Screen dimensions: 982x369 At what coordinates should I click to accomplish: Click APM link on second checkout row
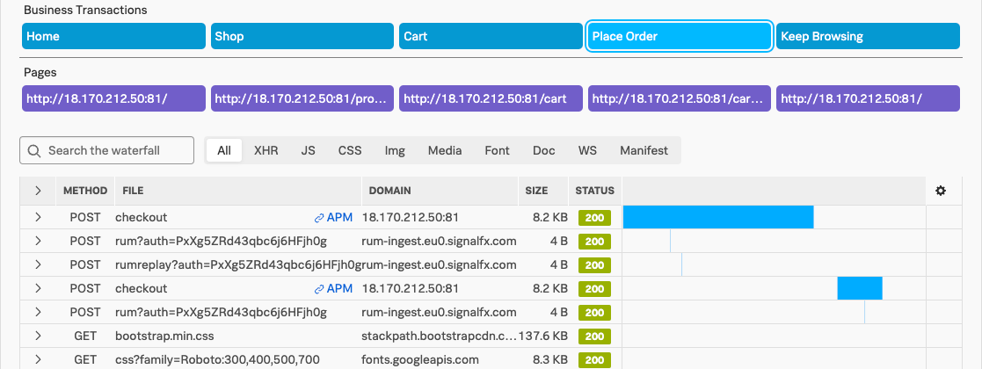tap(333, 288)
